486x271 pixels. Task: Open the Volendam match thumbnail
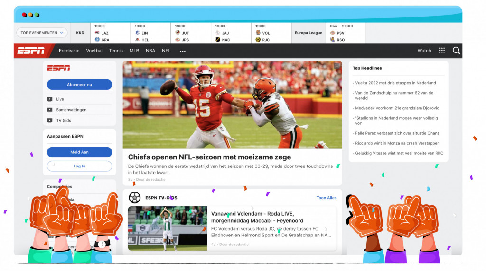(168, 228)
